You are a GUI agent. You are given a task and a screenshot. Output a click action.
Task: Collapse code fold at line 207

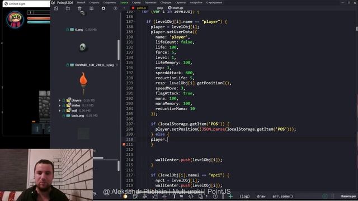134,124
